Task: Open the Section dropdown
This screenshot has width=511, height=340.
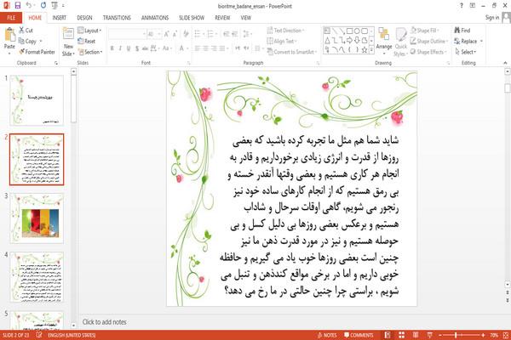Action: pos(90,52)
